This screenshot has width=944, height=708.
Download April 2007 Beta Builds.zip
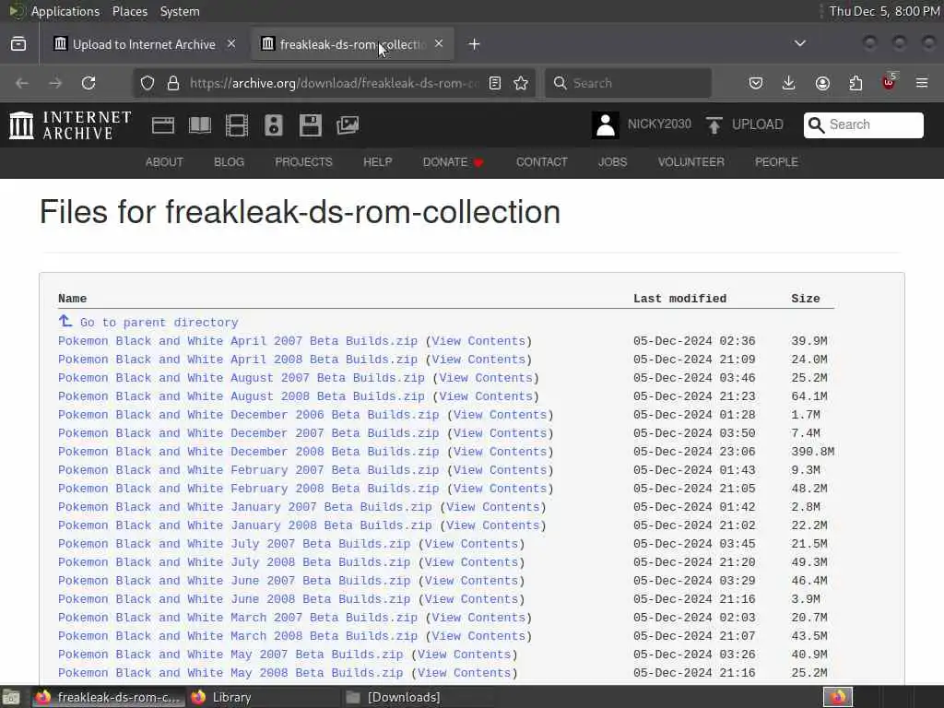(238, 341)
